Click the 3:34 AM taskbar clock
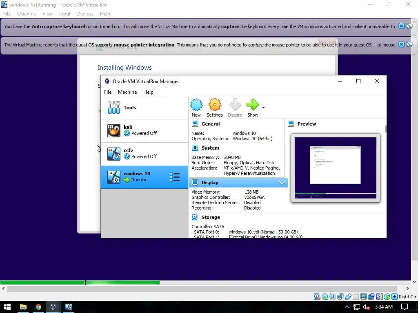The image size is (418, 313). (x=384, y=307)
